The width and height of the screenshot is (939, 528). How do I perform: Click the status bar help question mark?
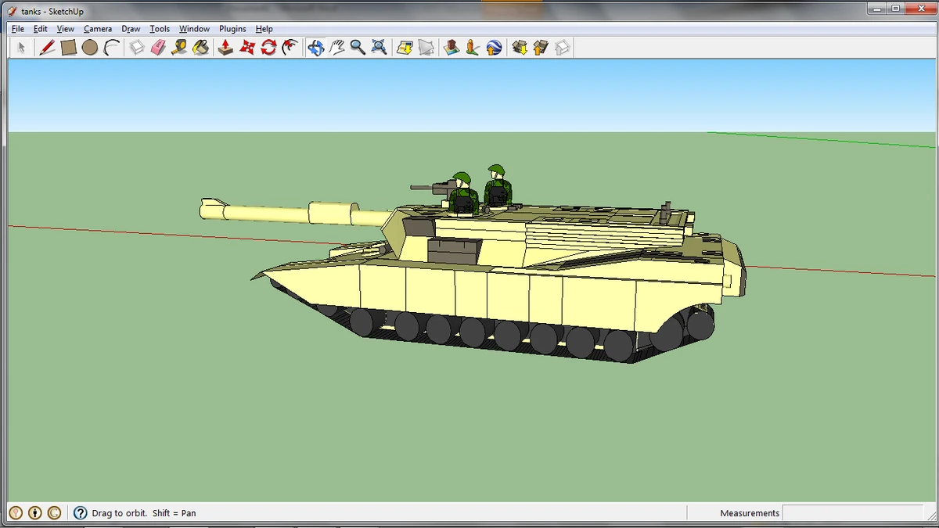click(x=81, y=512)
